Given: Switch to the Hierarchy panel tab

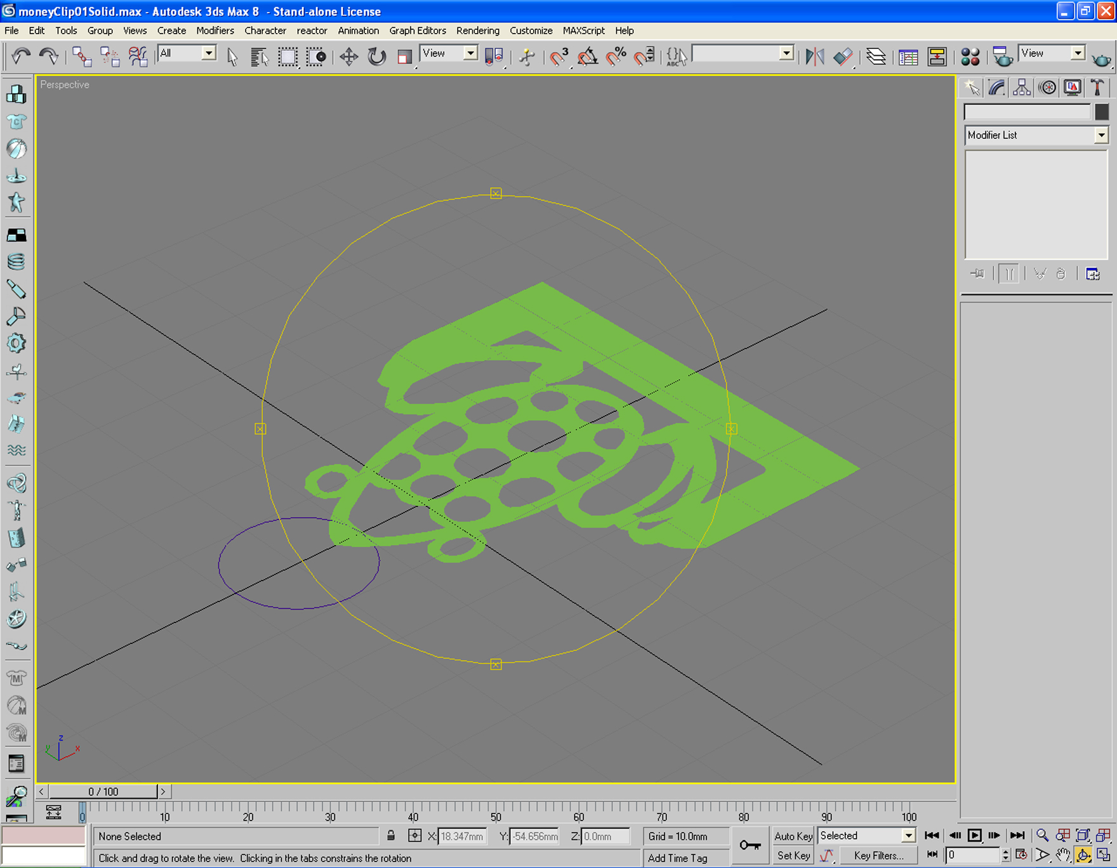Looking at the screenshot, I should 1022,88.
